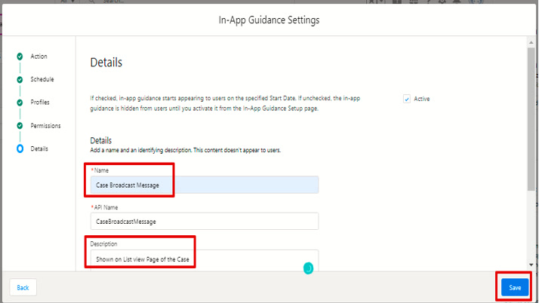Click the teal circular icon in Description field
Screen dimensions: 539x303
pyautogui.click(x=308, y=268)
